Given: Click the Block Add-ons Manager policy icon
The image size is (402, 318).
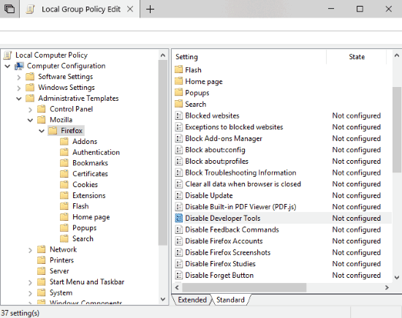Looking at the screenshot, I should (178, 138).
